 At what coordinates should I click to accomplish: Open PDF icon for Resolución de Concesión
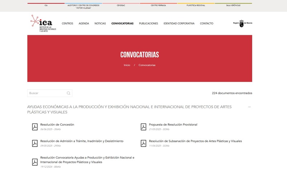click(x=35, y=127)
